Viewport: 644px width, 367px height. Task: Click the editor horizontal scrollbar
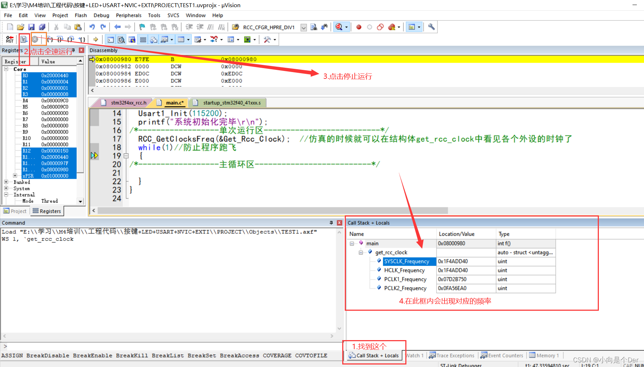272,210
